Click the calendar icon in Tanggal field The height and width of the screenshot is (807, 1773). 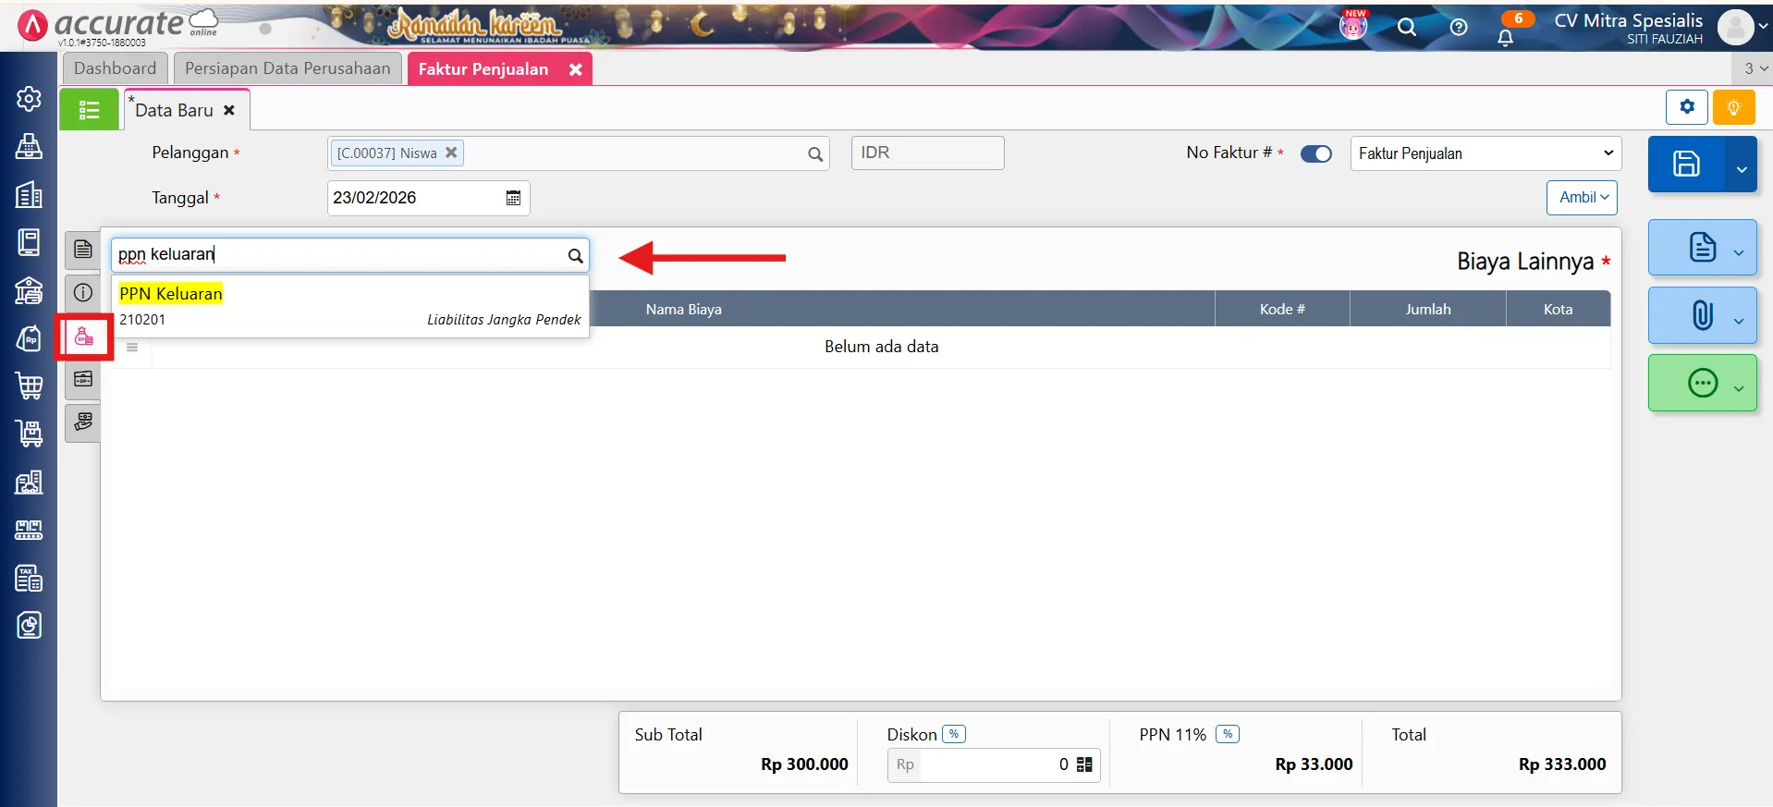click(513, 198)
